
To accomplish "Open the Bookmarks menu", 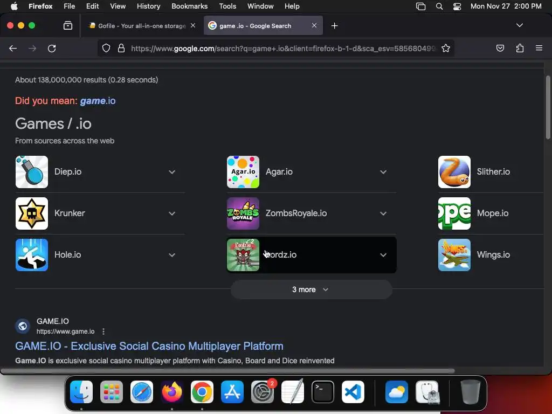I will point(189,6).
